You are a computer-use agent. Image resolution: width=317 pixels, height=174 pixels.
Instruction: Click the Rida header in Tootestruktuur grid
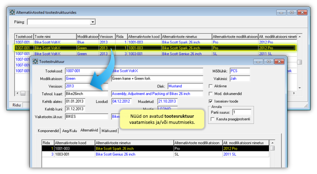(x=48, y=143)
